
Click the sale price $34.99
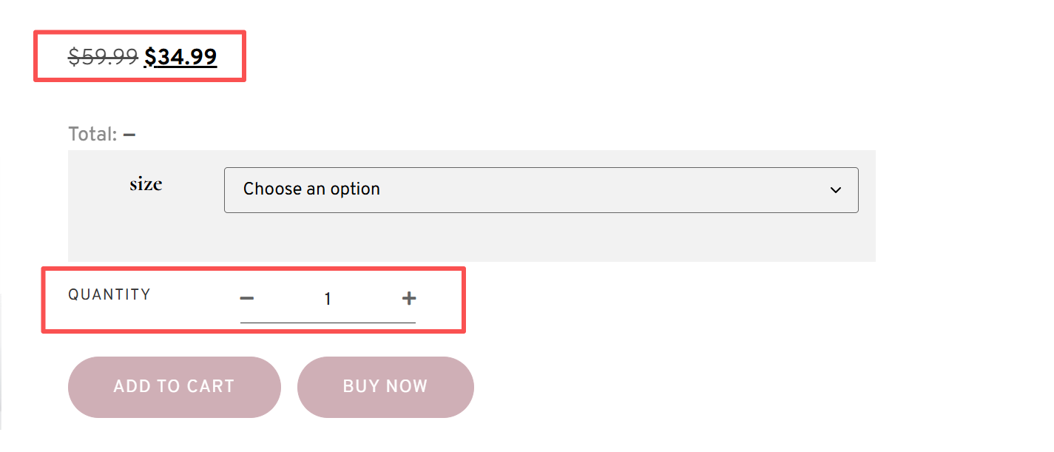pos(180,57)
